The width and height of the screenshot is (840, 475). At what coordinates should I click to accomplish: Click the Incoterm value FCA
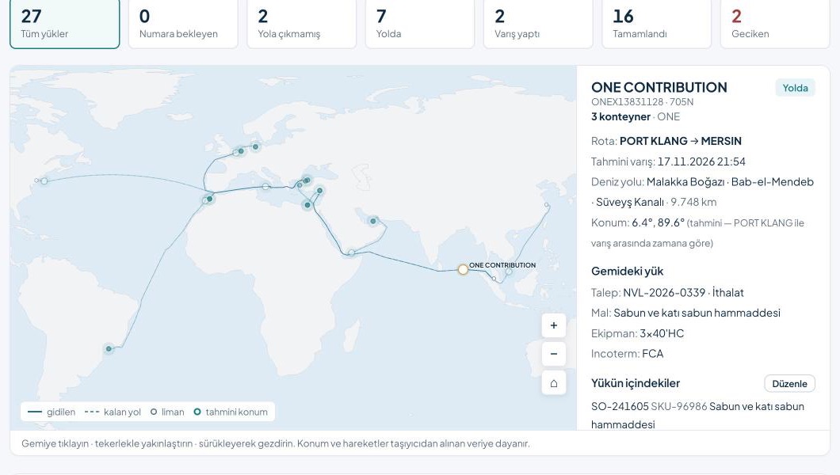pos(652,354)
